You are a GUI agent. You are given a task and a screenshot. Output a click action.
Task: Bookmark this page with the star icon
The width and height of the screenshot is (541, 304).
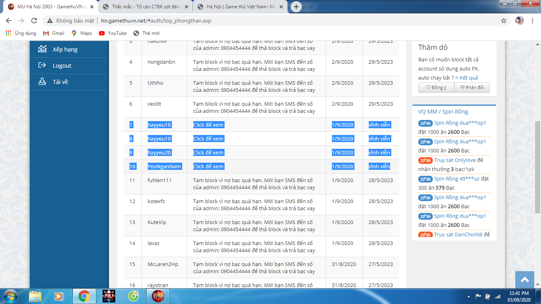pyautogui.click(x=504, y=21)
